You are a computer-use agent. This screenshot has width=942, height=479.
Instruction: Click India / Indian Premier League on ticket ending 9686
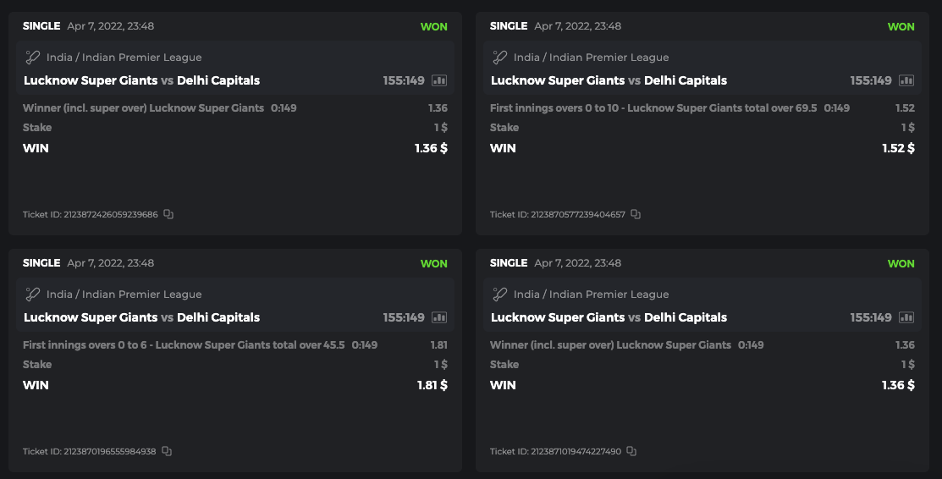click(x=124, y=58)
